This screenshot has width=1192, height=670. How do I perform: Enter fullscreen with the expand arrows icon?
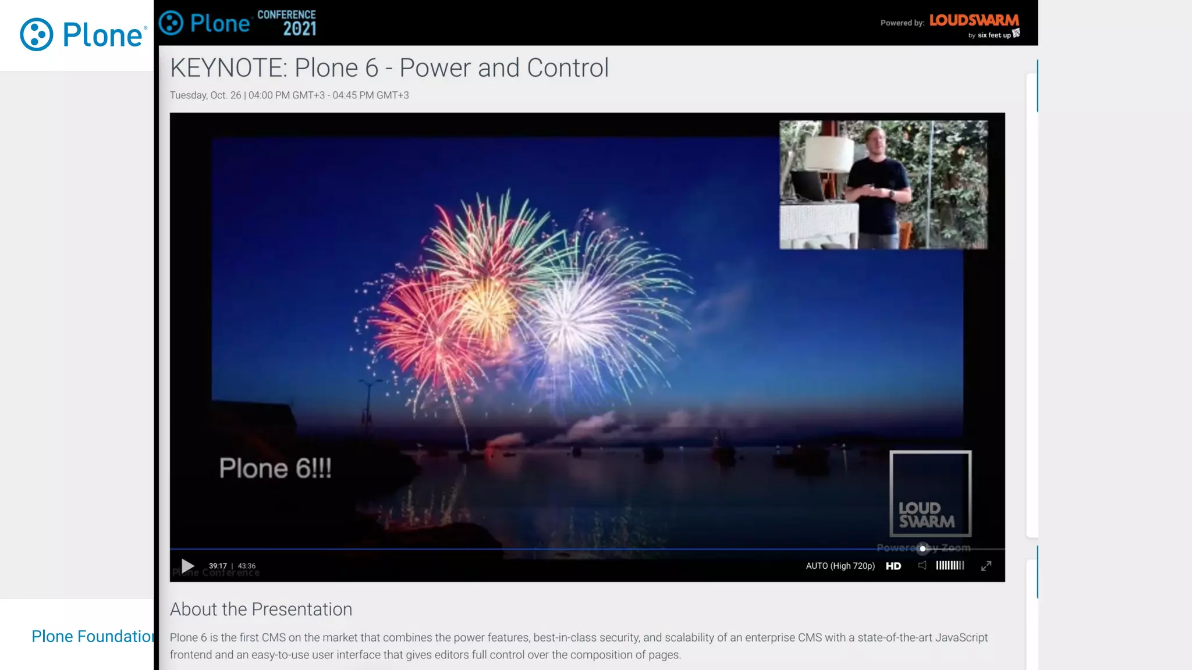click(x=986, y=566)
